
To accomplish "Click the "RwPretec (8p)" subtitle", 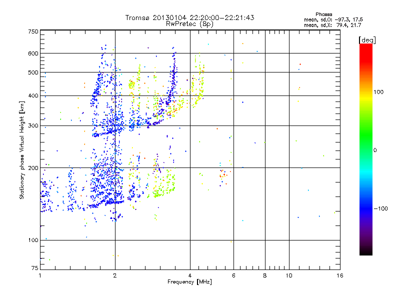I will point(189,24).
